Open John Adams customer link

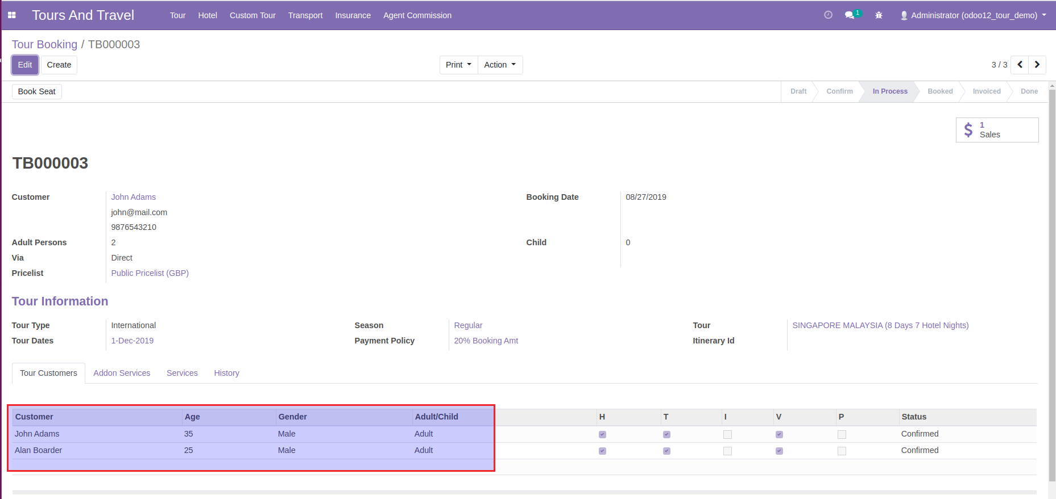[133, 197]
